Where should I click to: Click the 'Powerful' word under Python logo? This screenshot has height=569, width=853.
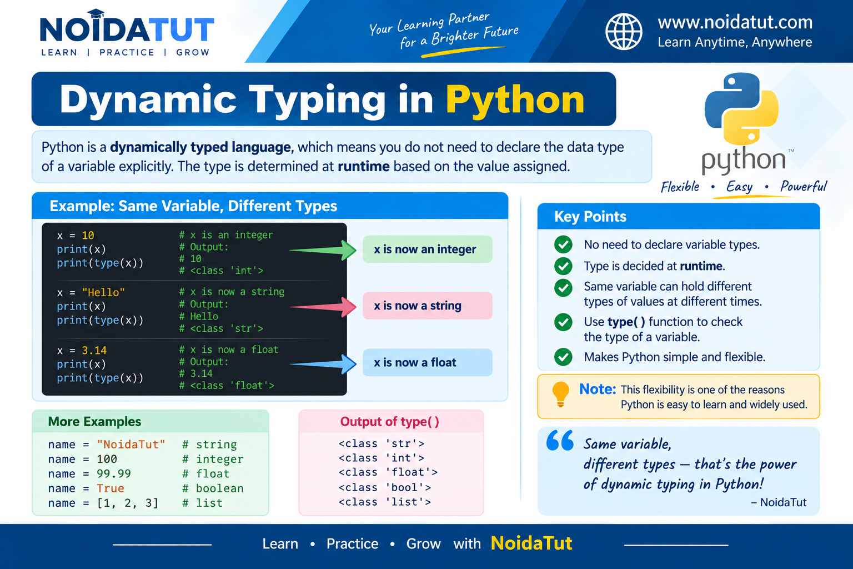tap(804, 187)
